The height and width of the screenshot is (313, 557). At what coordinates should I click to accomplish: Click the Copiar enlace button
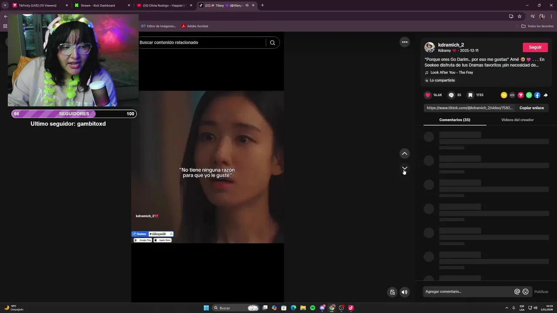531,108
